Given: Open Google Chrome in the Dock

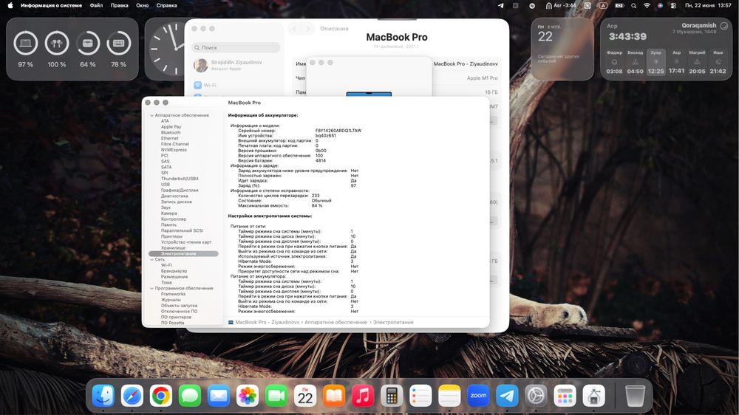Looking at the screenshot, I should 160,396.
